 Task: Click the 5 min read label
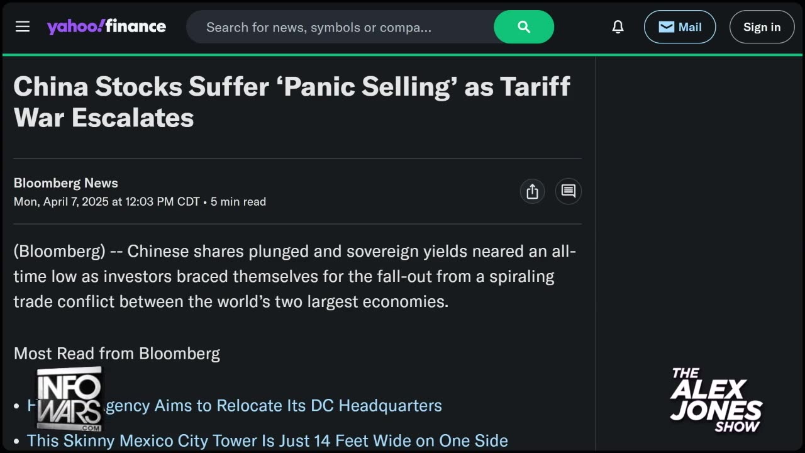click(x=238, y=202)
